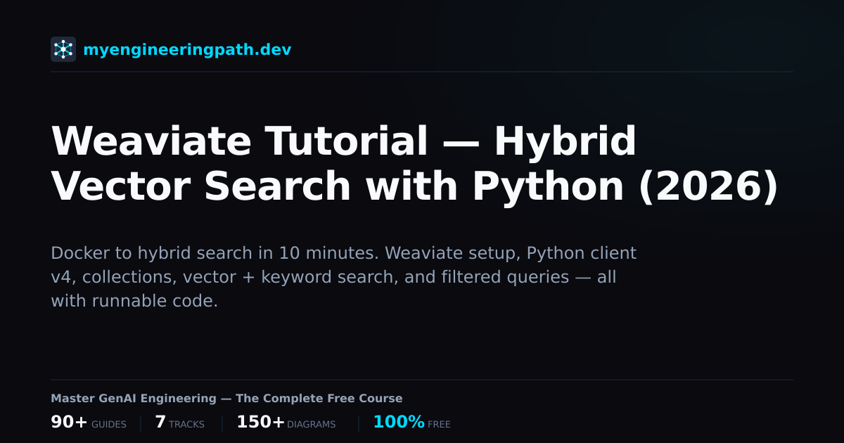Click the network-node logo icon

[x=63, y=49]
